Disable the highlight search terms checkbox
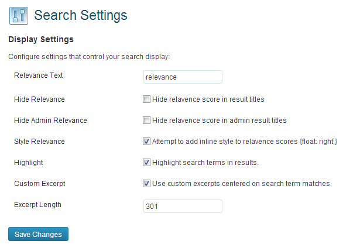This screenshot has height=251, width=360. click(147, 162)
